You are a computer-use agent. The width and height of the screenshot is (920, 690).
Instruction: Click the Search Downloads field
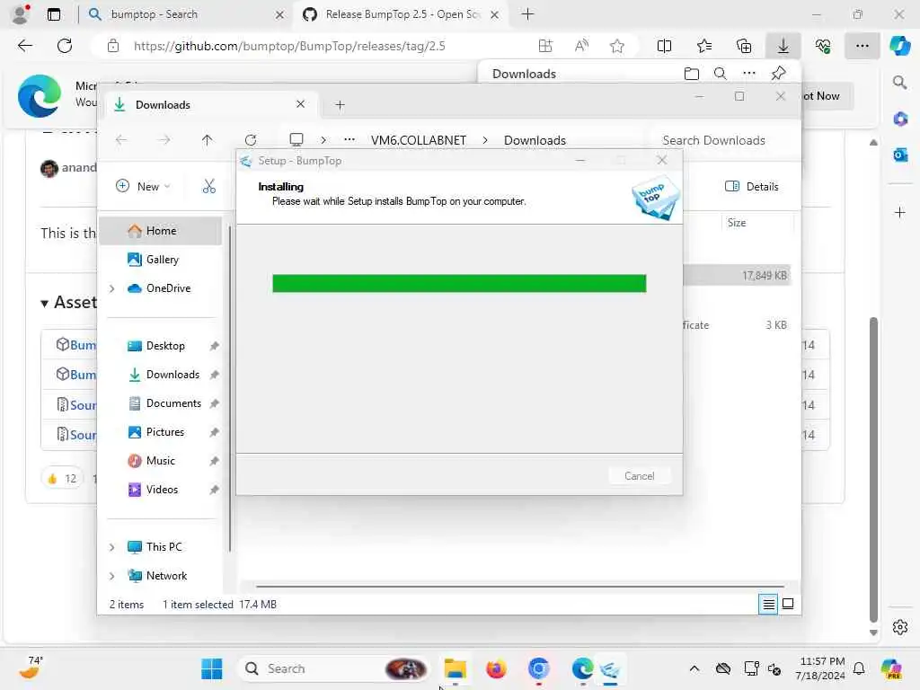point(724,140)
